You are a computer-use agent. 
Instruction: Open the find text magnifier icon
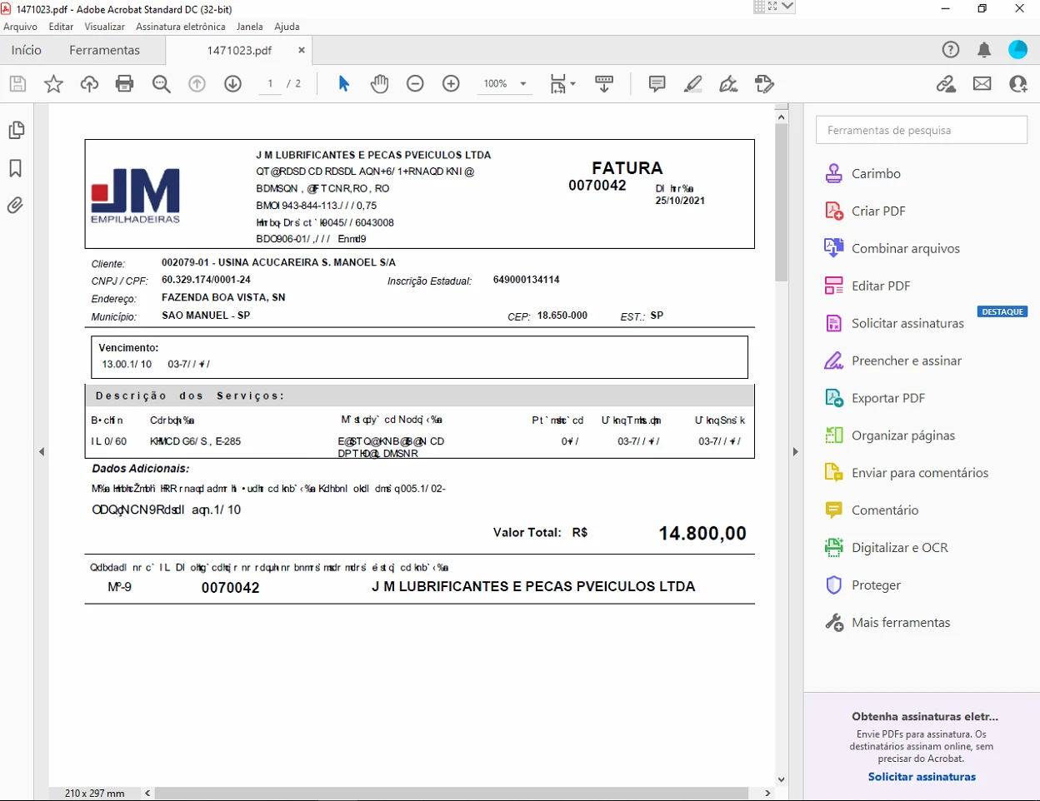point(162,84)
